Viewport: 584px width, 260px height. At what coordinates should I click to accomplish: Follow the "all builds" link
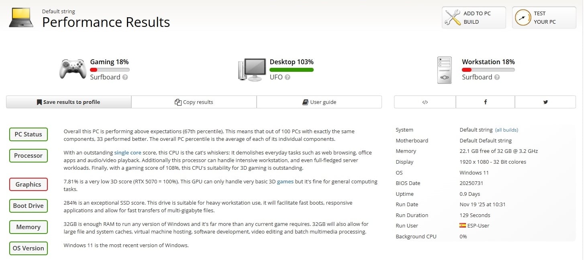[x=506, y=130]
